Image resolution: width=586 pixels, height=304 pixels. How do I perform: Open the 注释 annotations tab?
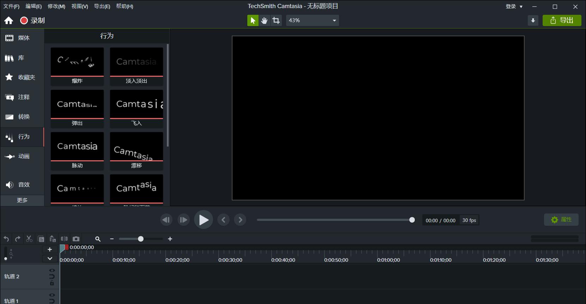click(x=22, y=97)
